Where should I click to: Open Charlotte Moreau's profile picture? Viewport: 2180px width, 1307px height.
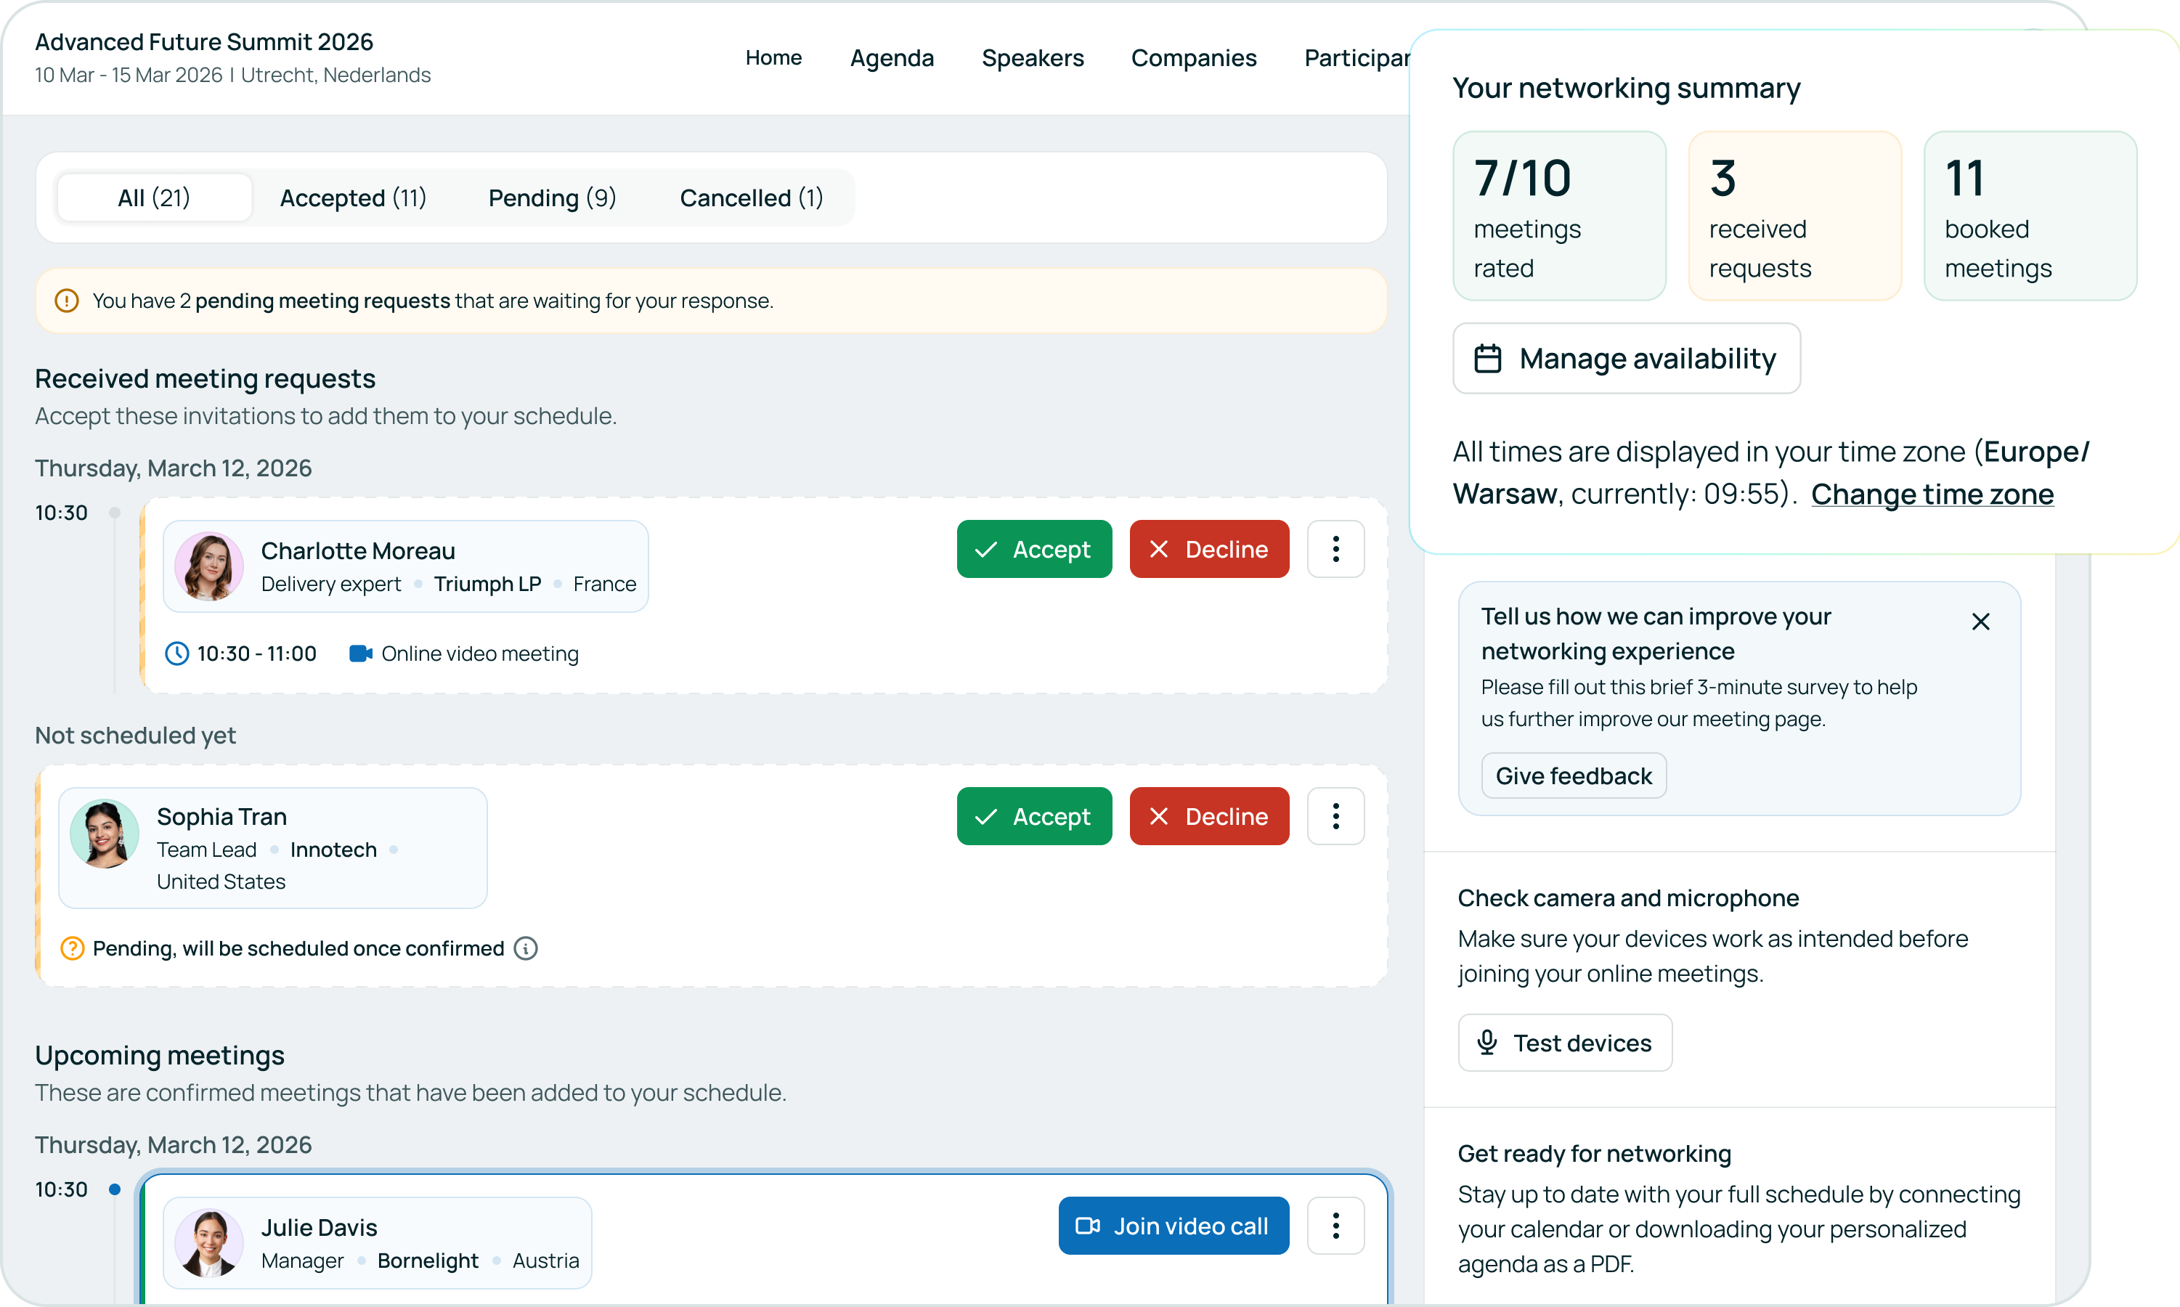tap(210, 566)
